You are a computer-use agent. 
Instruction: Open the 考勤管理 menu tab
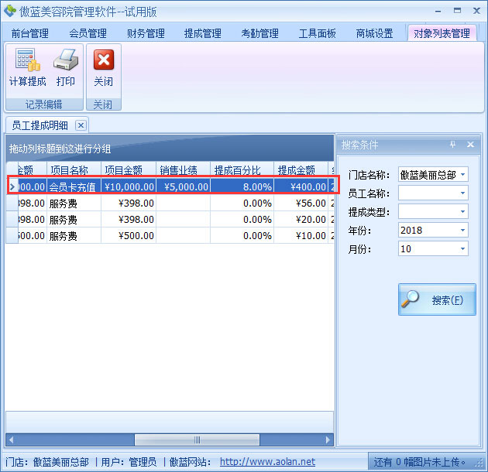click(259, 33)
